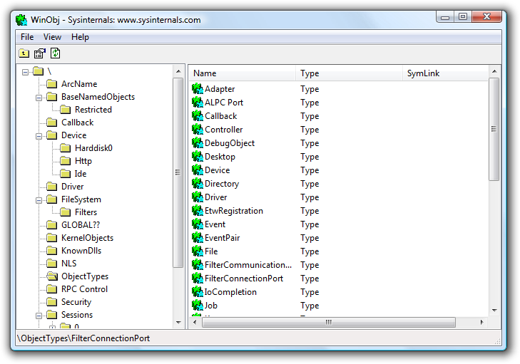The height and width of the screenshot is (364, 520).
Task: Select the ALPC Port object type icon
Action: pyautogui.click(x=198, y=103)
